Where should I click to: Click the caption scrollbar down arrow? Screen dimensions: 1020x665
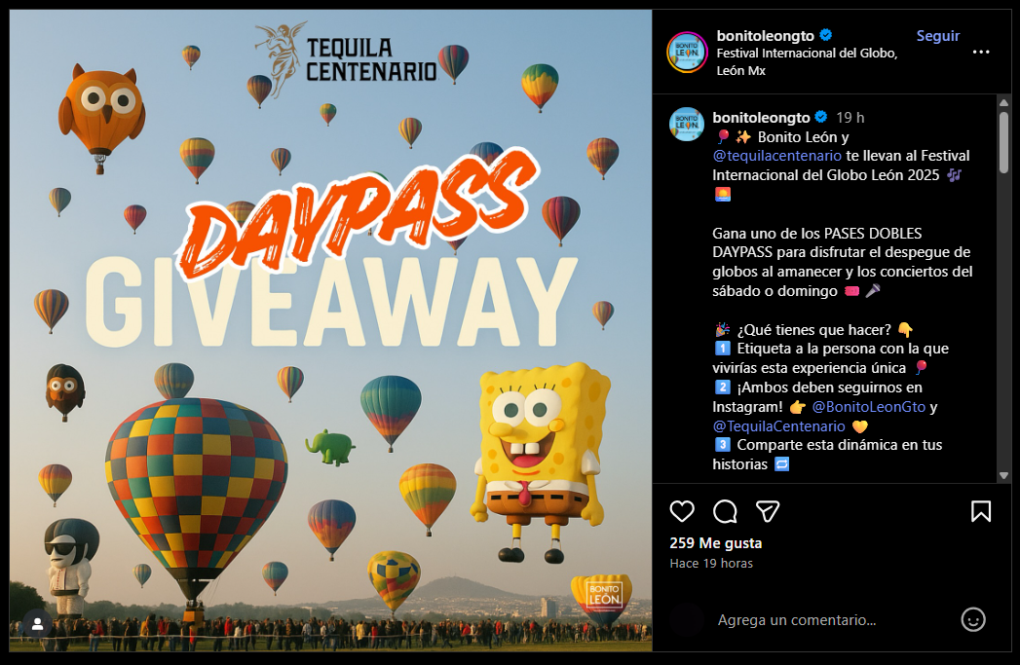(x=1003, y=476)
